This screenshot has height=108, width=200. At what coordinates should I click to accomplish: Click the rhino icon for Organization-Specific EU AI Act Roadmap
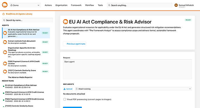(x=5, y=52)
